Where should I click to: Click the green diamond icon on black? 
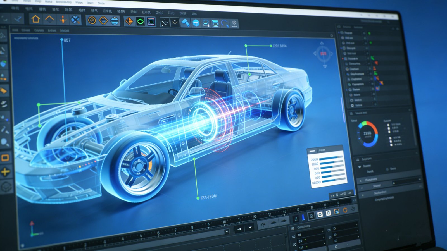140,21
